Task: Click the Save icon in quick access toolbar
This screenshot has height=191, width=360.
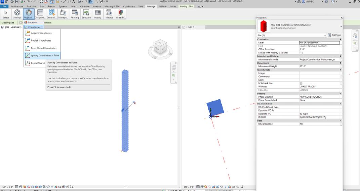Action: (x=17, y=2)
